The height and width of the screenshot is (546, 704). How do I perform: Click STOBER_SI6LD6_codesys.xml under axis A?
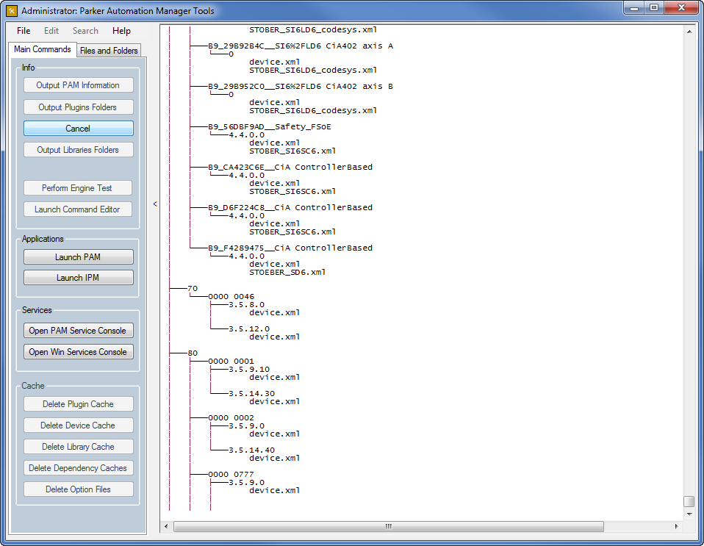tap(313, 70)
